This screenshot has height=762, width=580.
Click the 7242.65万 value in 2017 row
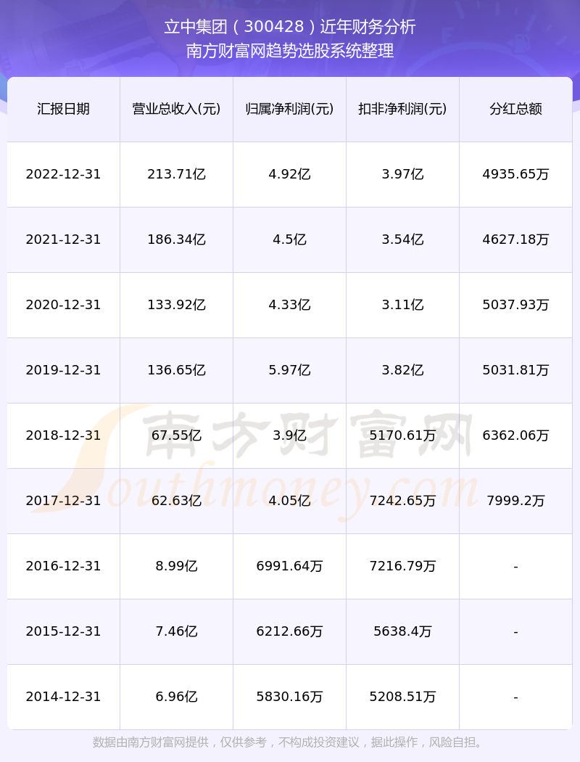[x=402, y=501]
